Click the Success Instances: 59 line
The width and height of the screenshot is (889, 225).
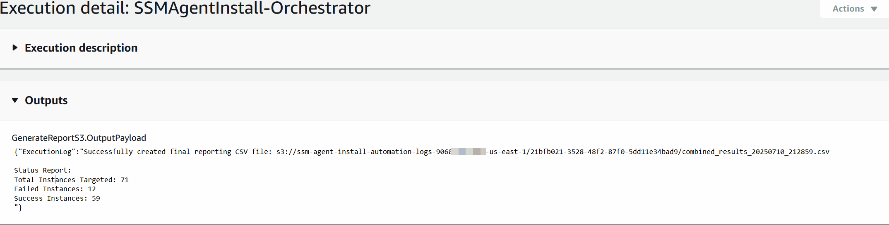click(x=57, y=198)
